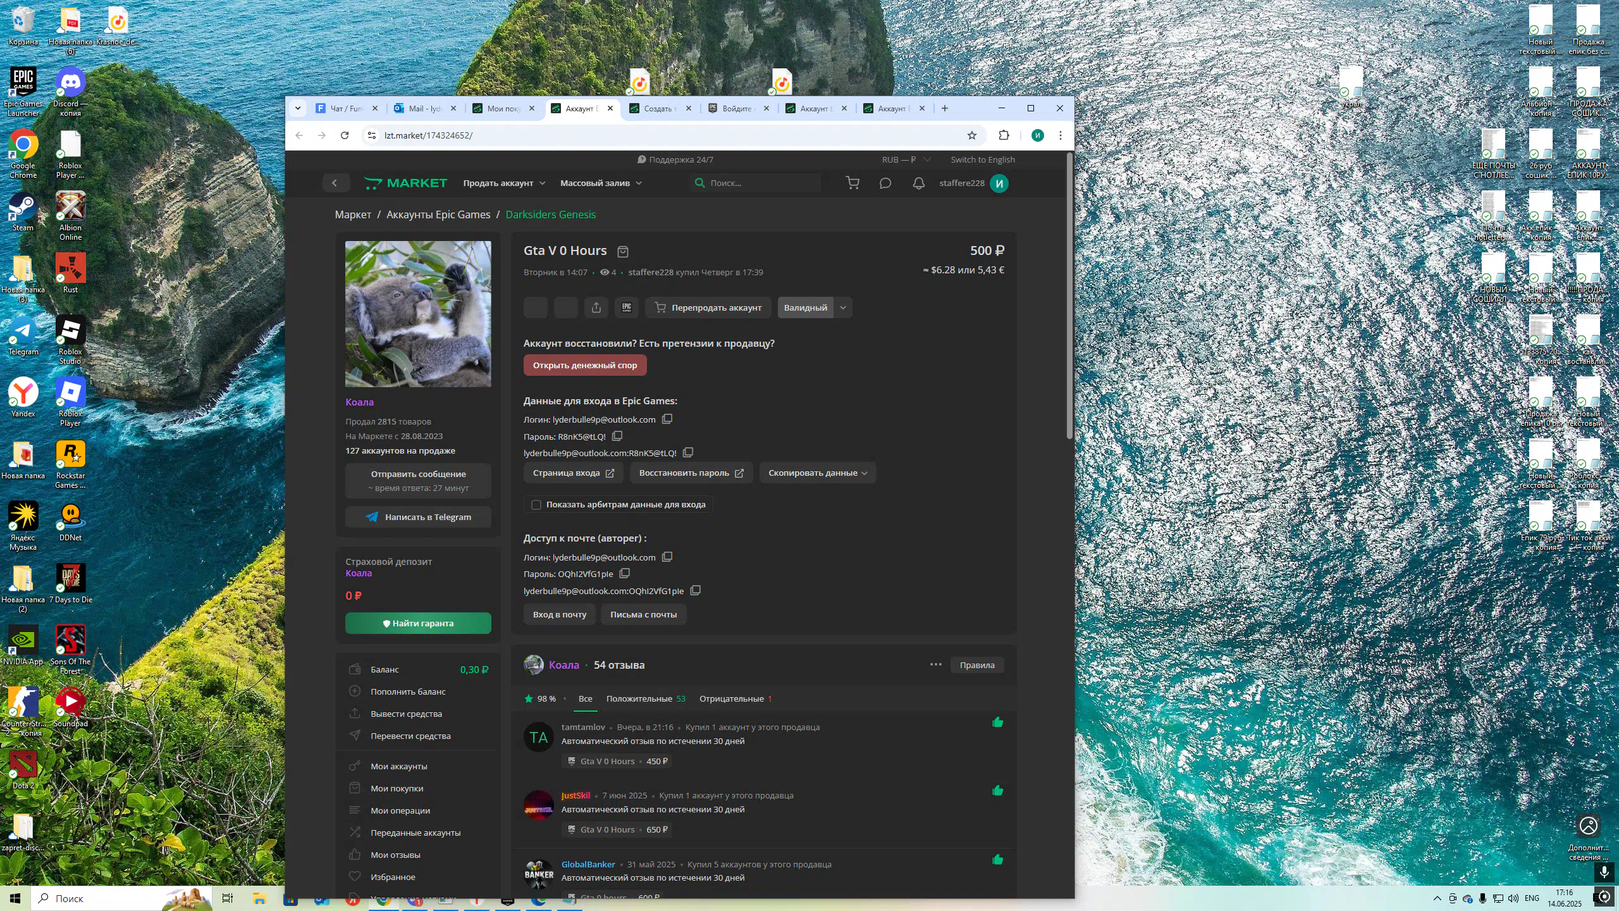Copy the combined mail login:password line
This screenshot has width=1619, height=911.
click(x=696, y=591)
